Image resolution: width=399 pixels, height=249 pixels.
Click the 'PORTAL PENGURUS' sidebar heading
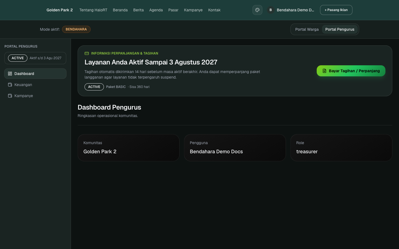click(x=21, y=46)
